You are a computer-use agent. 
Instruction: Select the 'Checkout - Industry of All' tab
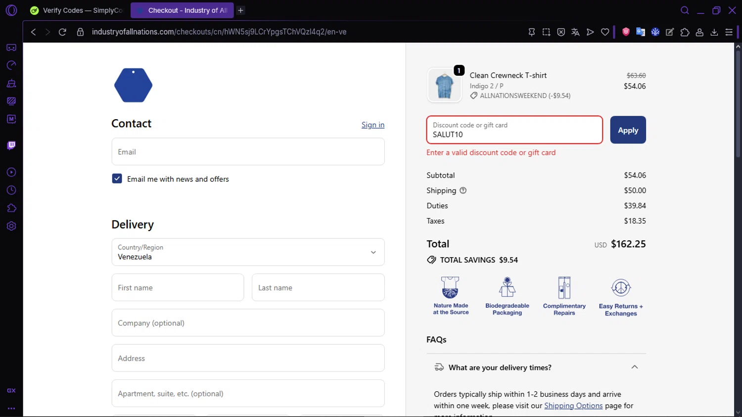point(182,10)
